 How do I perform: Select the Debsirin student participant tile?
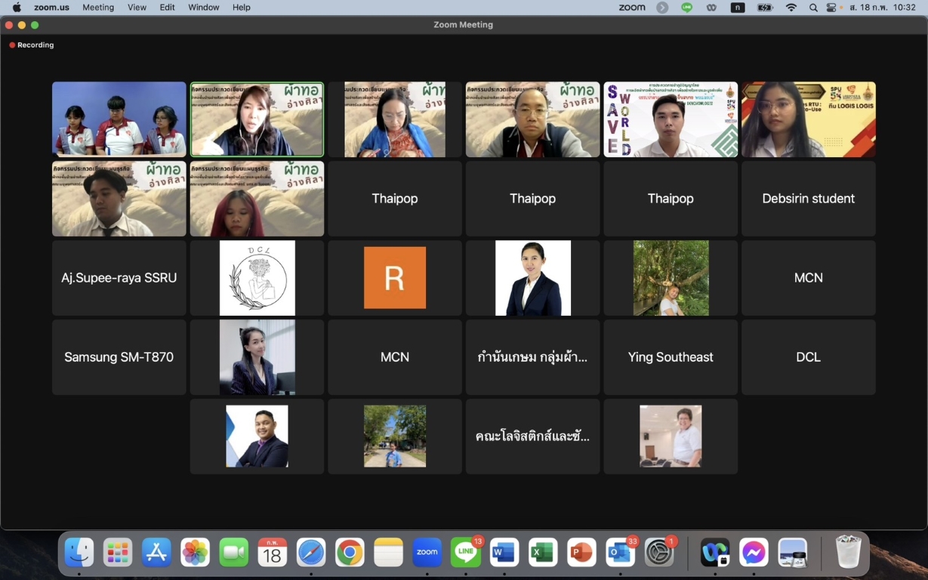tap(808, 199)
